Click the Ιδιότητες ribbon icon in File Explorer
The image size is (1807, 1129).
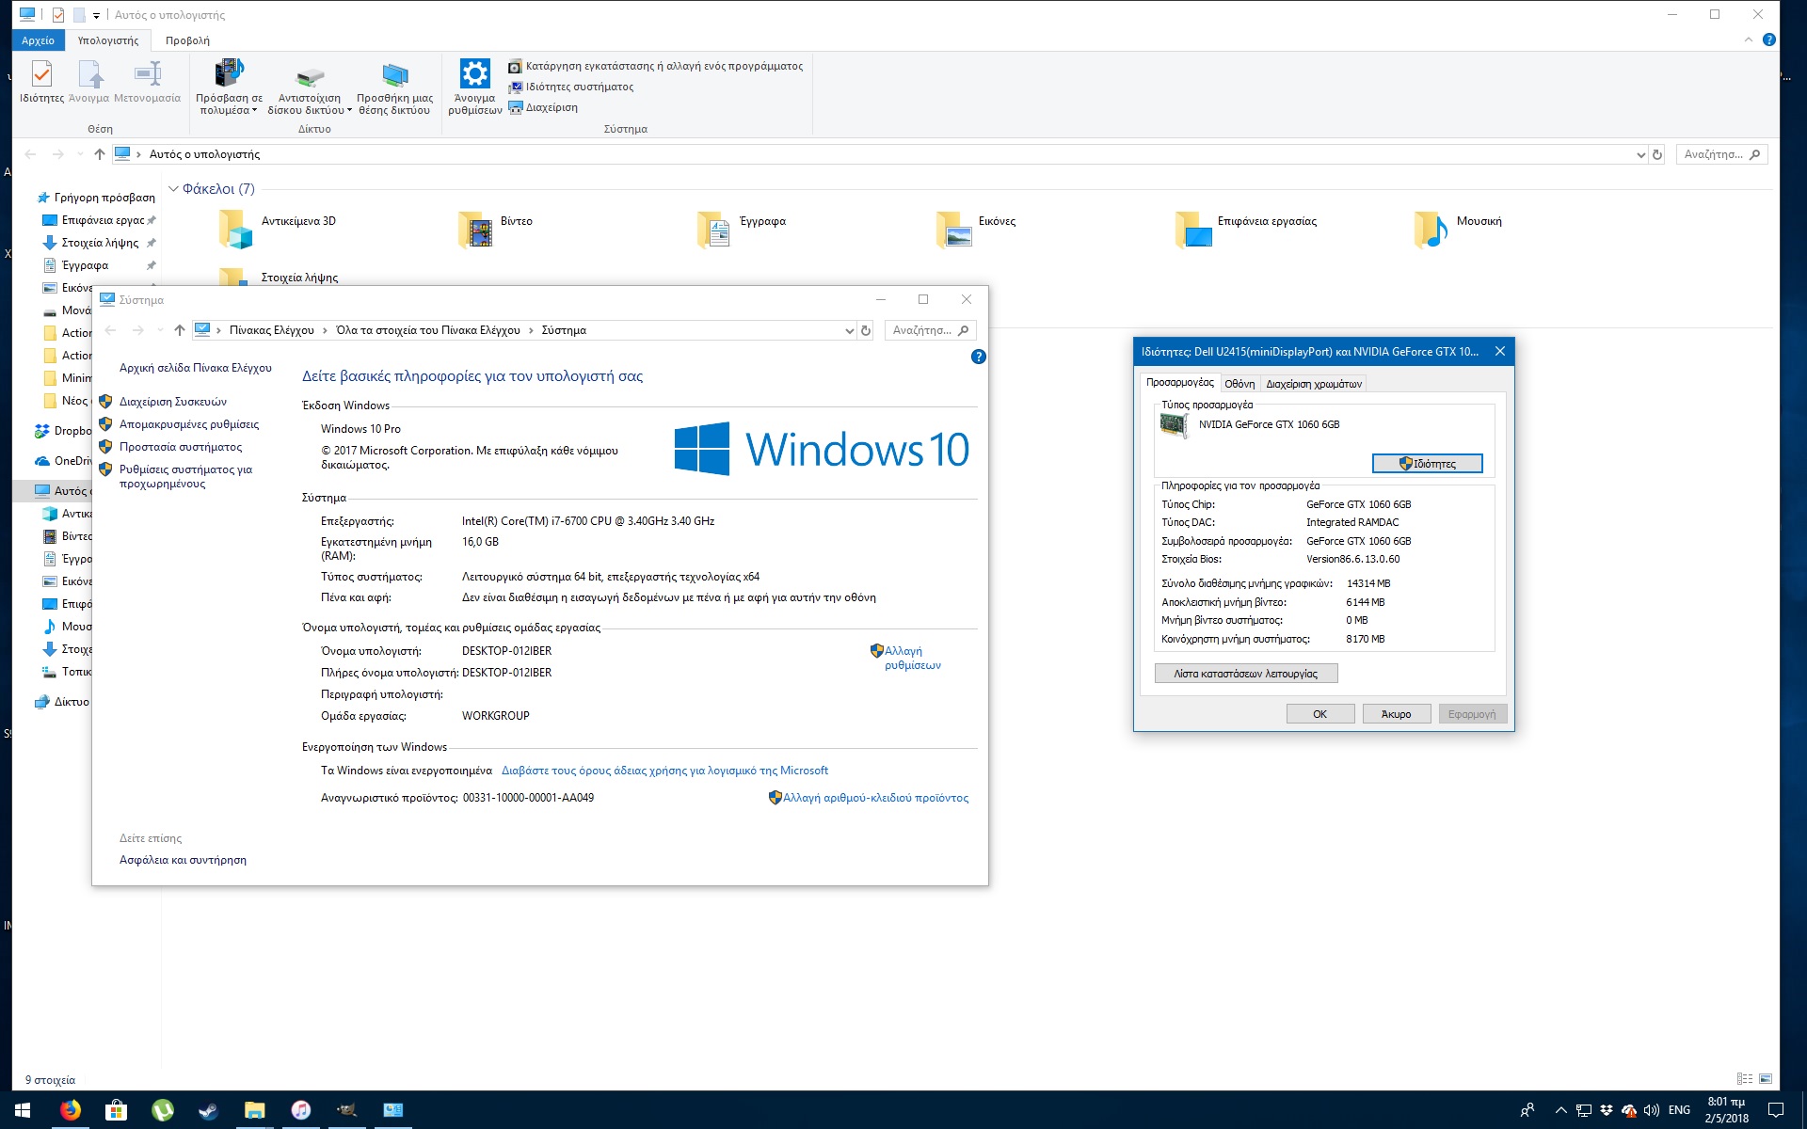(41, 82)
